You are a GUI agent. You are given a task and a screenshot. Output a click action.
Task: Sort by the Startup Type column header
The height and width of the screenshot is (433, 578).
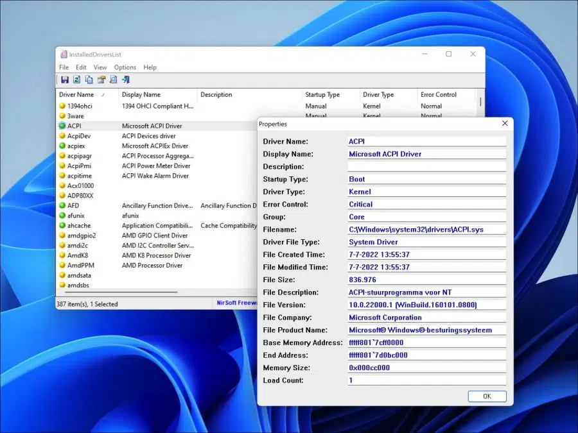tap(331, 95)
